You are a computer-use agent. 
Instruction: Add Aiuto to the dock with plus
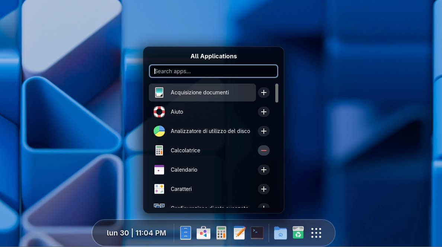264,112
